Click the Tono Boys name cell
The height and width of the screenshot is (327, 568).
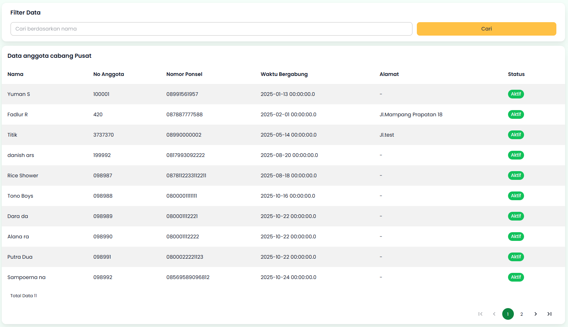coord(20,196)
